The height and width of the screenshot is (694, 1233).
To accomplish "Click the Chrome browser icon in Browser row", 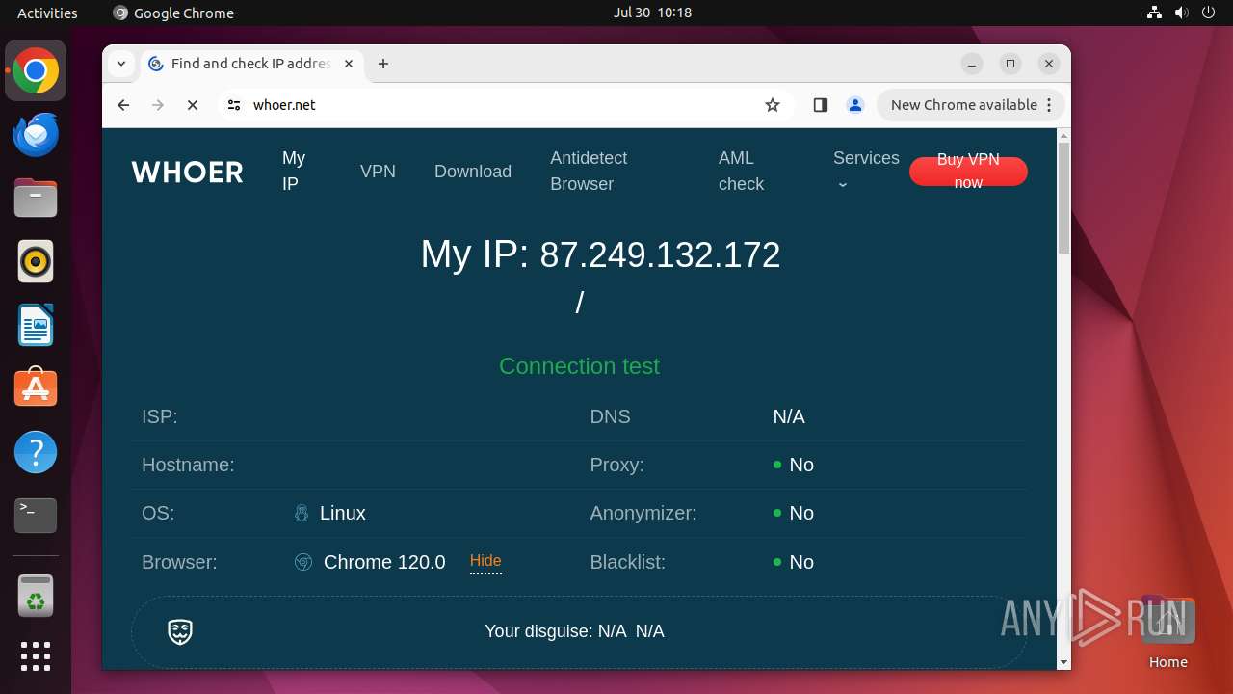I will point(303,562).
